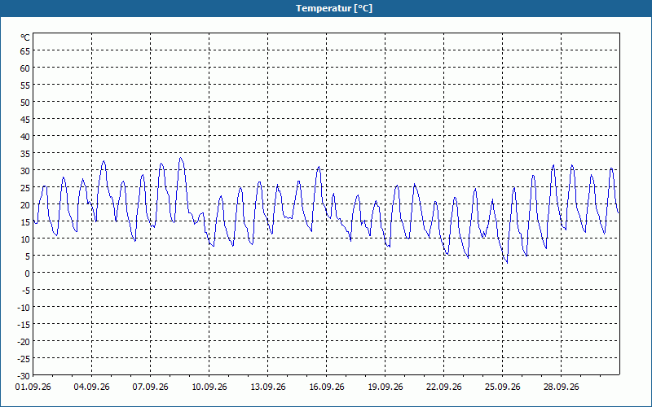Click the 28.09.26 date label
This screenshot has height=407, width=652.
pyautogui.click(x=561, y=387)
